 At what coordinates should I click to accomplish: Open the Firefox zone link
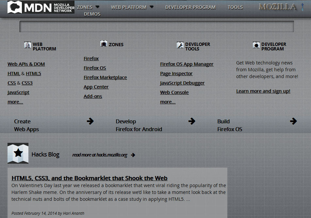pyautogui.click(x=91, y=59)
